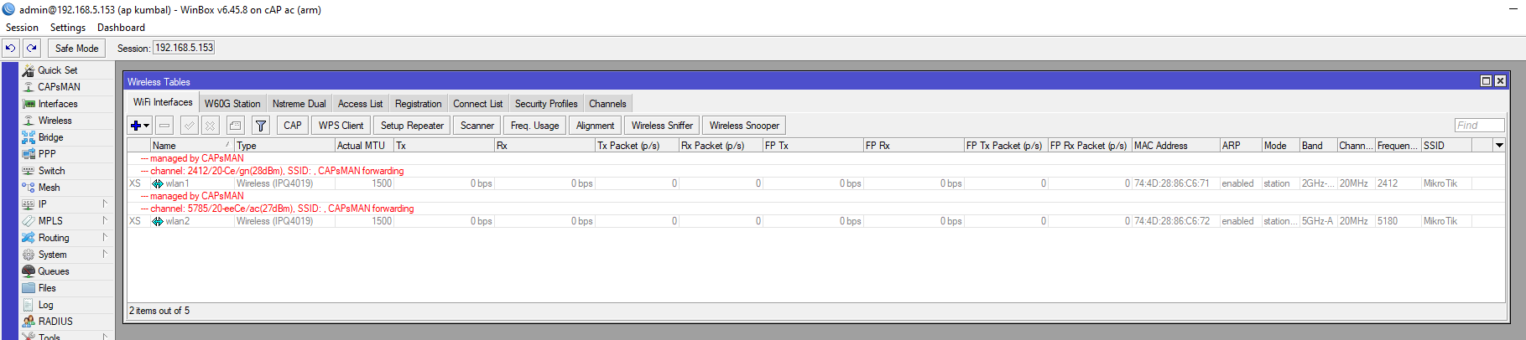
Task: Click the CAP button
Action: pos(293,126)
